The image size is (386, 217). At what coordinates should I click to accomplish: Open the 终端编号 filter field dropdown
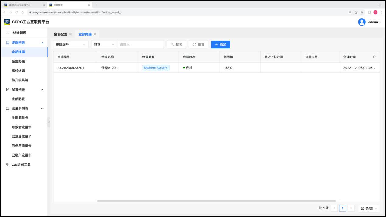[71, 44]
